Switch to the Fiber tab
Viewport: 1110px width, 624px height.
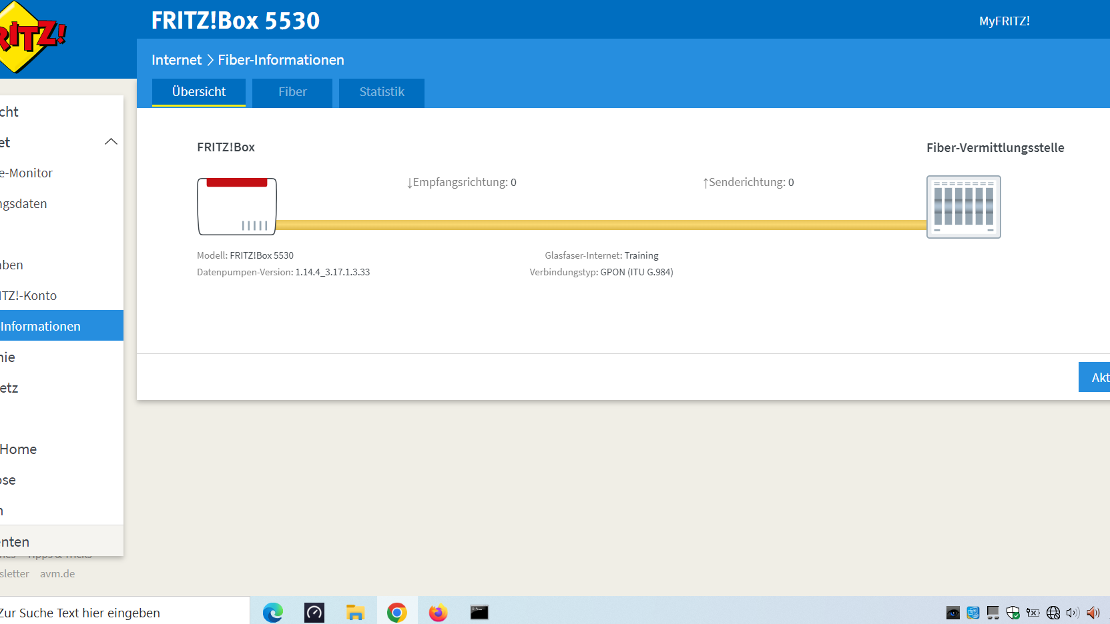pyautogui.click(x=292, y=92)
